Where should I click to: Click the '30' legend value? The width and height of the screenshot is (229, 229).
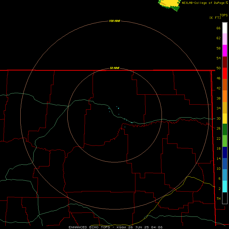coord(219,118)
